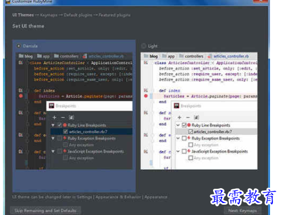This screenshot has height=215, width=281.
Task: Toggle Ruby Exception Breakpoints checkbox in Light preview
Action: pos(184,138)
